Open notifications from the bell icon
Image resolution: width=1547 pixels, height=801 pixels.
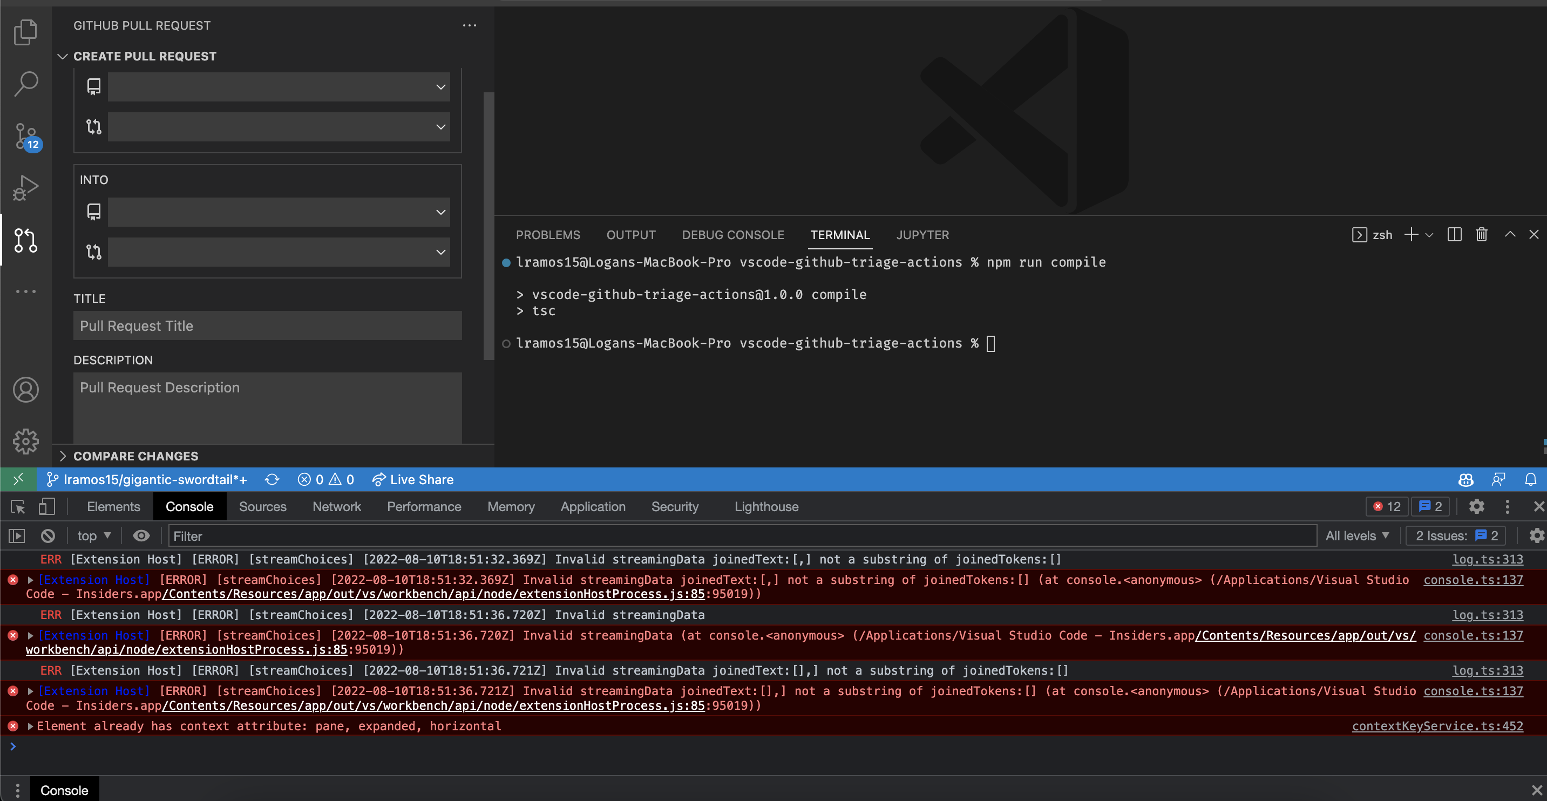(x=1530, y=479)
